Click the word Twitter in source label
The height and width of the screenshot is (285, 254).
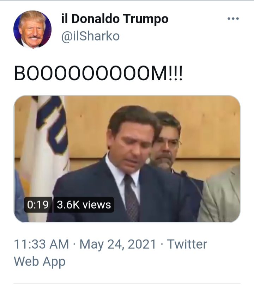pyautogui.click(x=187, y=244)
